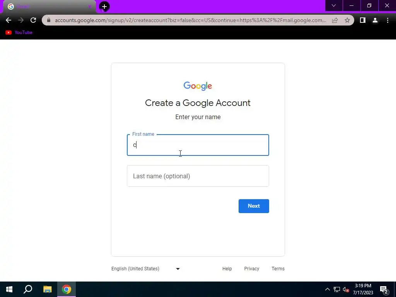Screen dimensions: 396x297
Task: Open the English (United States) language dropdown
Action: click(146, 269)
